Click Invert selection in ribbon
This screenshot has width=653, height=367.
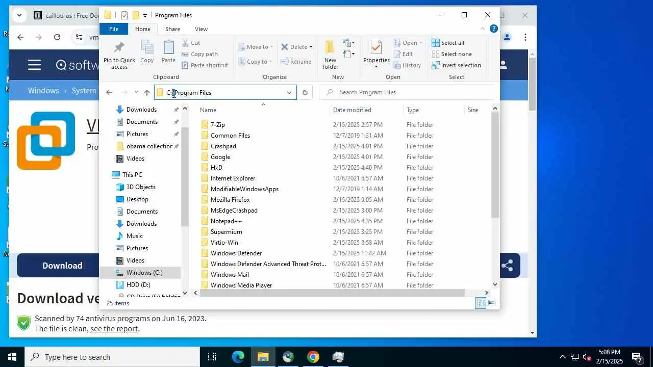point(456,65)
